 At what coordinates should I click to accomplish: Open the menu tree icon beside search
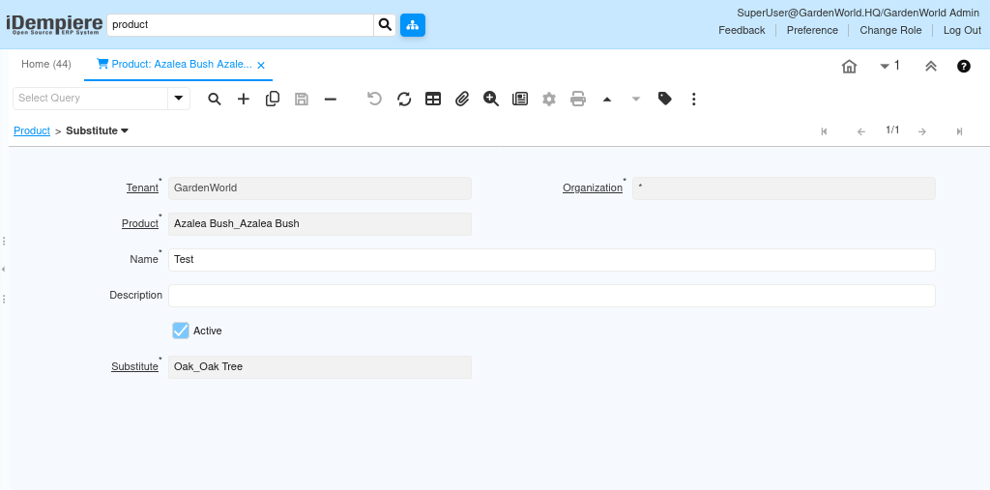(413, 25)
